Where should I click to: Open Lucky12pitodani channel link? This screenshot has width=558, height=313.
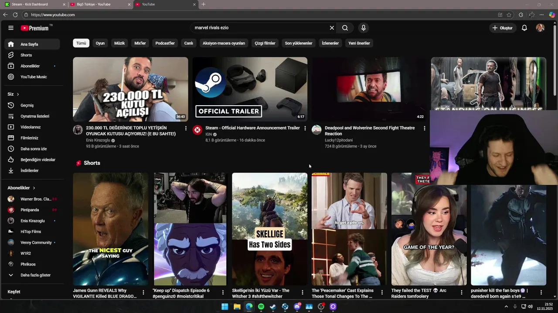click(x=339, y=140)
